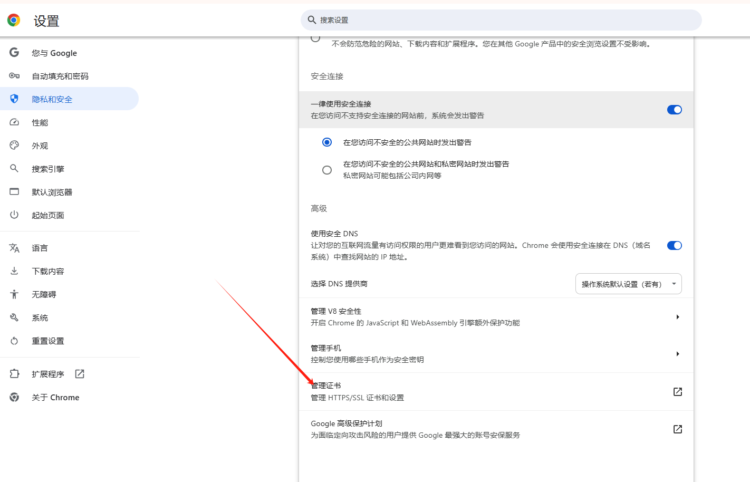Click 私密网站可能包括公司内网等 text
This screenshot has width=750, height=482.
[x=392, y=176]
